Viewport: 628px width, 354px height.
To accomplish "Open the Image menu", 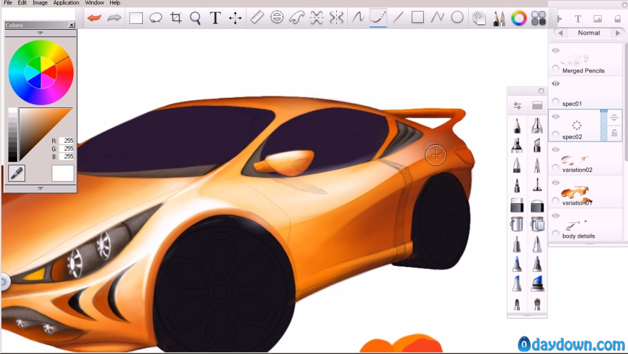I will [x=40, y=2].
